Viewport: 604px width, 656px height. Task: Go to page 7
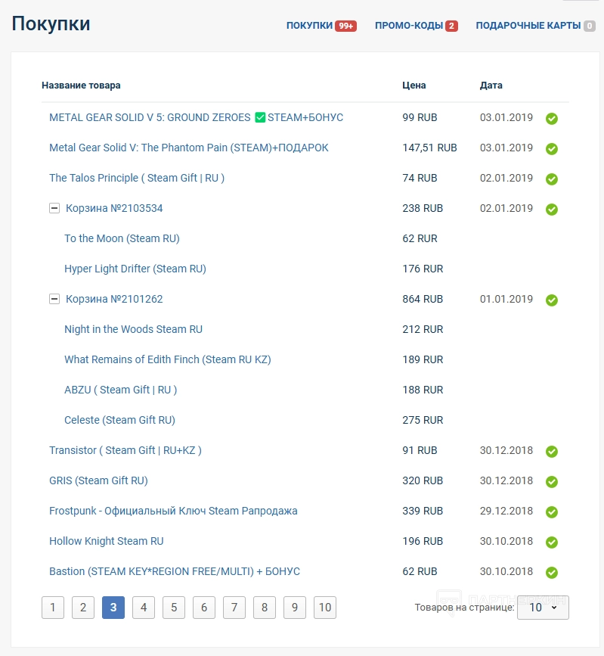pos(234,607)
